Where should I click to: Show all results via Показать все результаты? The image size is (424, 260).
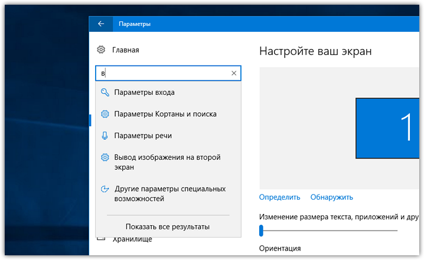click(x=168, y=226)
